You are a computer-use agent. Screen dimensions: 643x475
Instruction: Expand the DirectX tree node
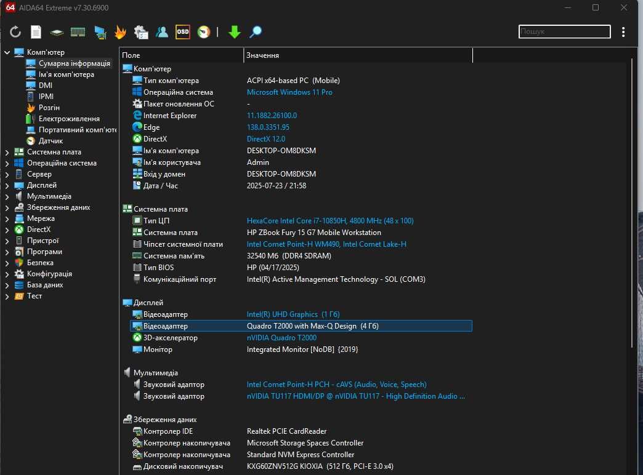click(7, 230)
